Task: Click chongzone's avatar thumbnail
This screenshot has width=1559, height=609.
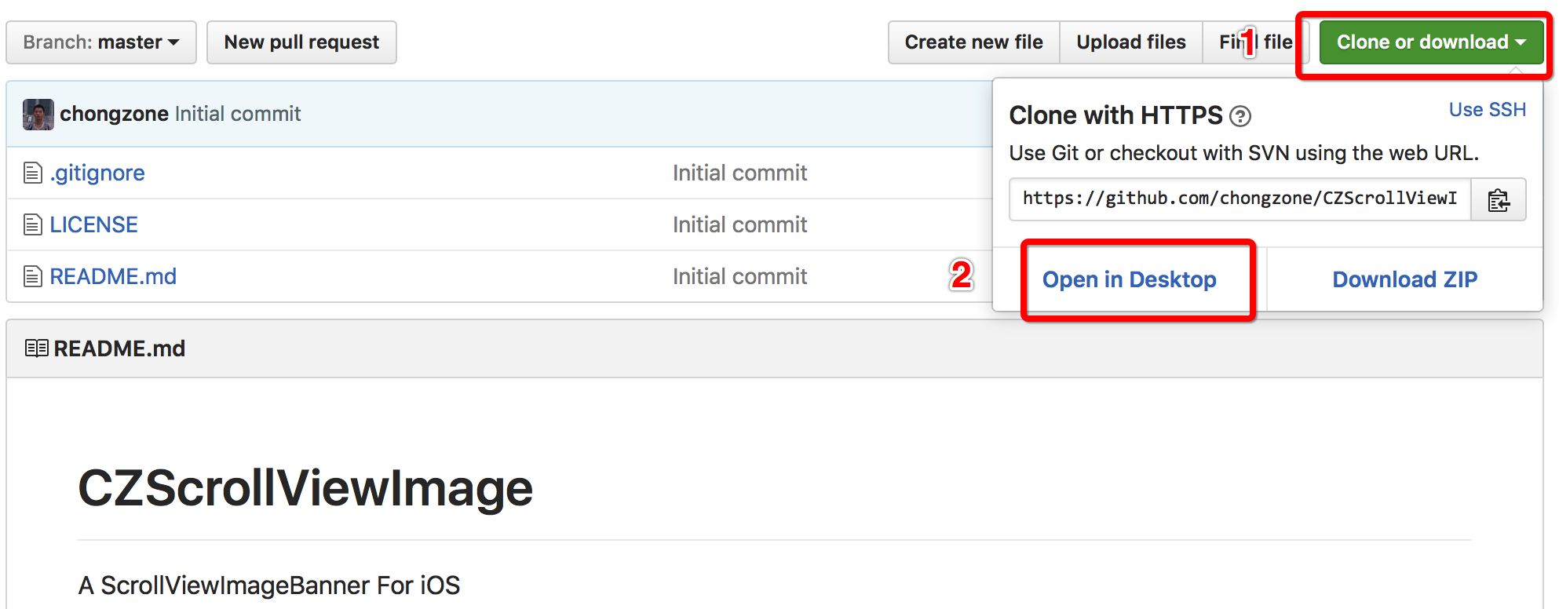Action: (x=38, y=115)
